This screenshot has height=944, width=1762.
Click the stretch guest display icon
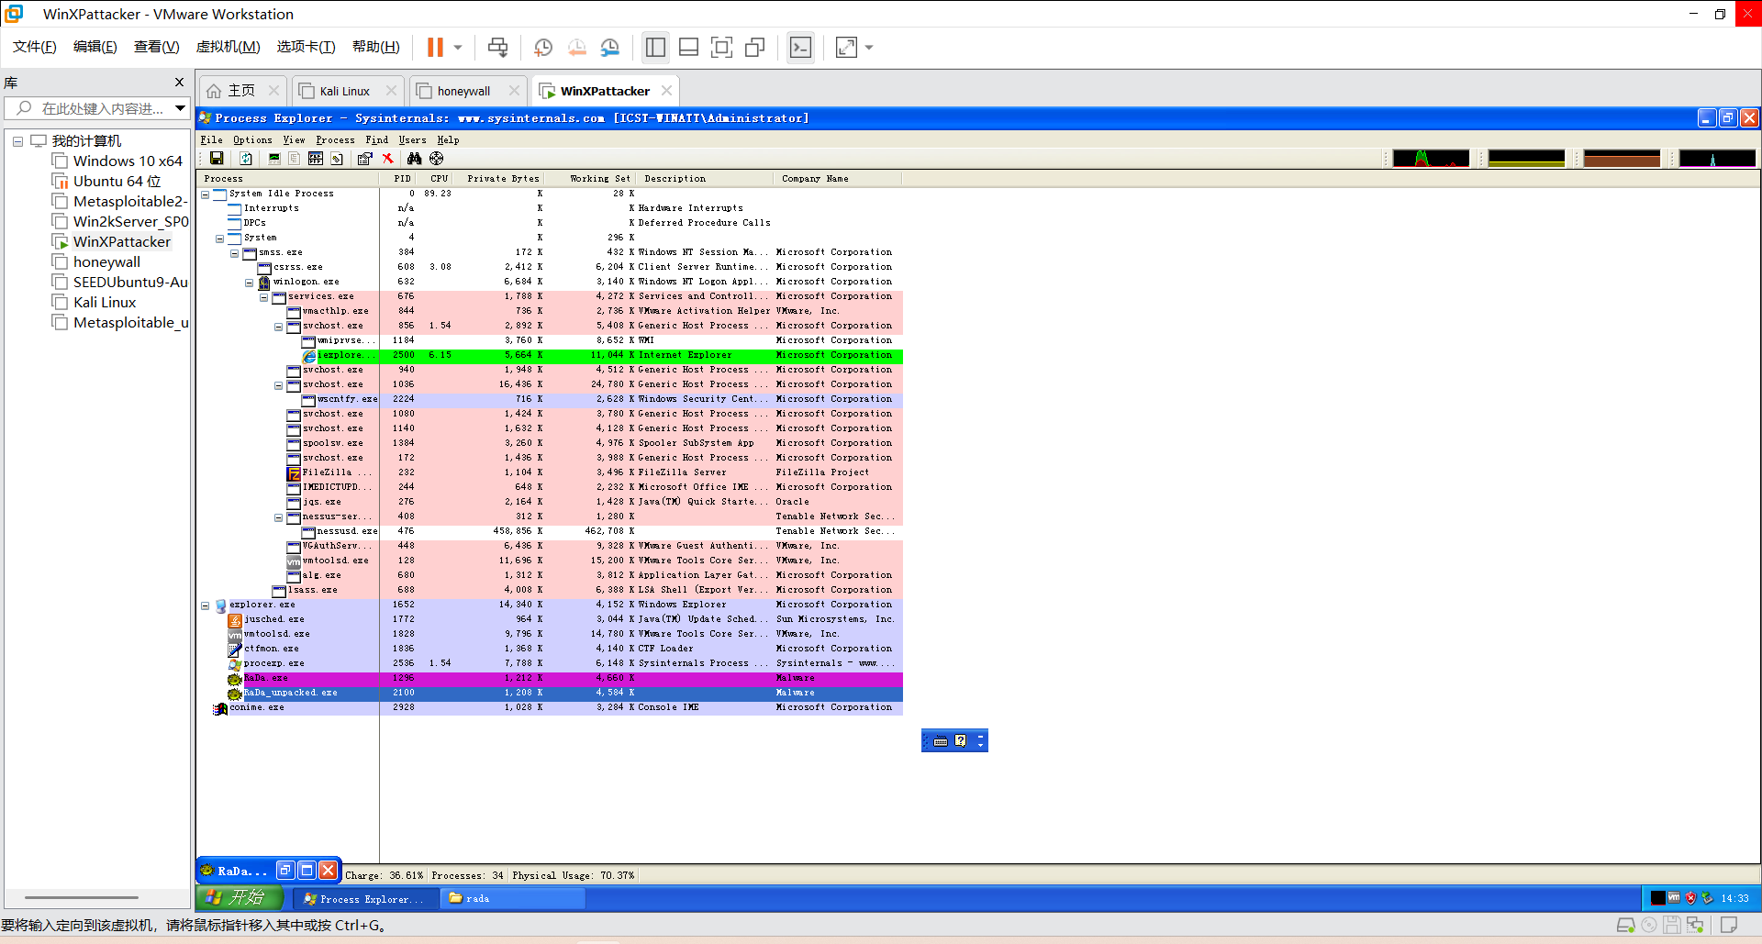tap(846, 47)
